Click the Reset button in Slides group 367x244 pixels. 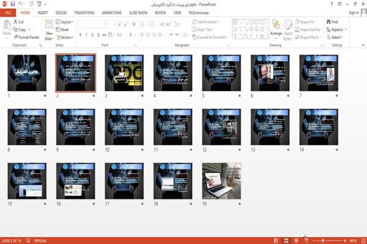[62, 29]
